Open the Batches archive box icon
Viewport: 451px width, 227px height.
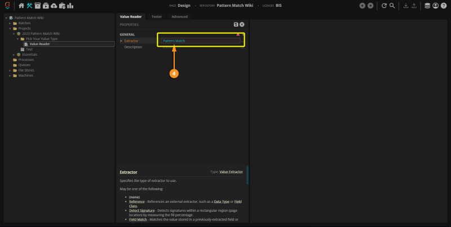(37, 6)
